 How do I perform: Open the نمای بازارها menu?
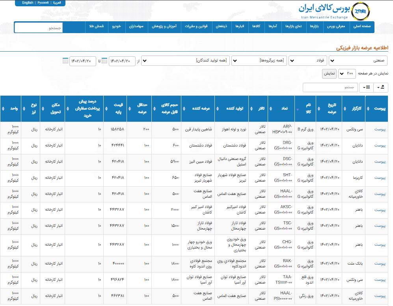pyautogui.click(x=294, y=26)
